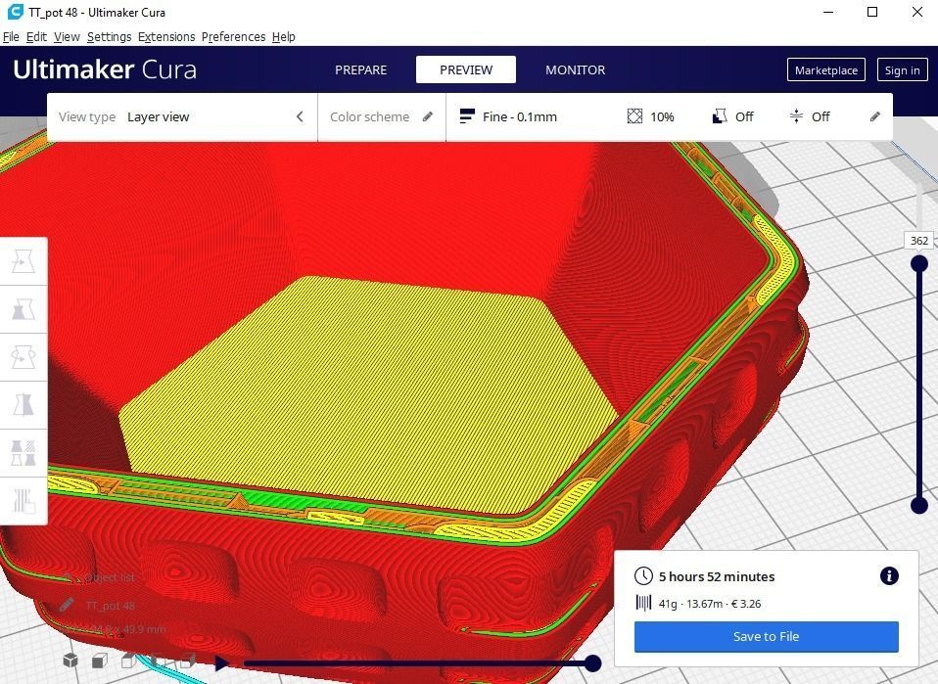Screen dimensions: 938x684
Task: Click the pencil icon beside TT_pot 48
Action: pyautogui.click(x=67, y=605)
